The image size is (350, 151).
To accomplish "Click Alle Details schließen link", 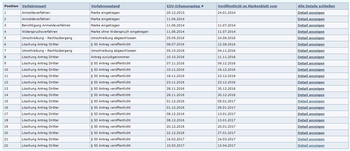I will click(x=316, y=6).
